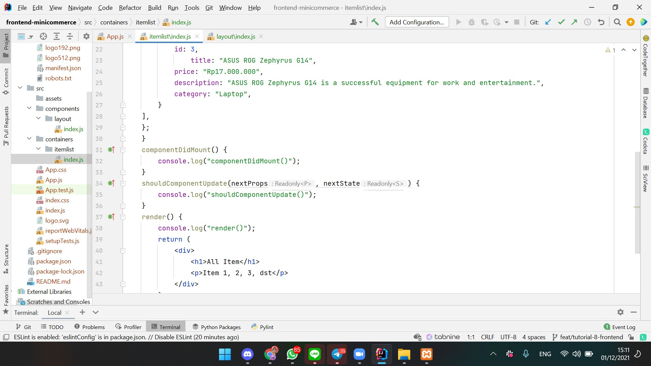Open Search Everywhere with the magnifier icon
The height and width of the screenshot is (366, 651).
[617, 22]
